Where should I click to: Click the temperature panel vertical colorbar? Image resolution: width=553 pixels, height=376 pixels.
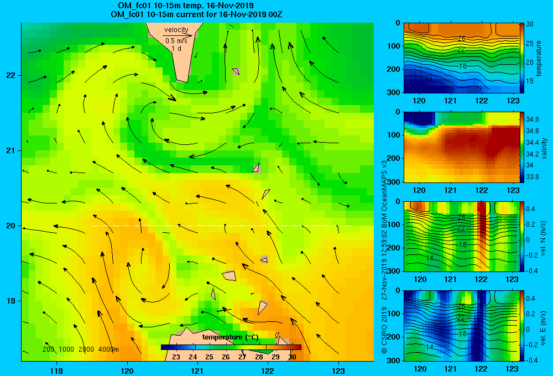(522, 58)
